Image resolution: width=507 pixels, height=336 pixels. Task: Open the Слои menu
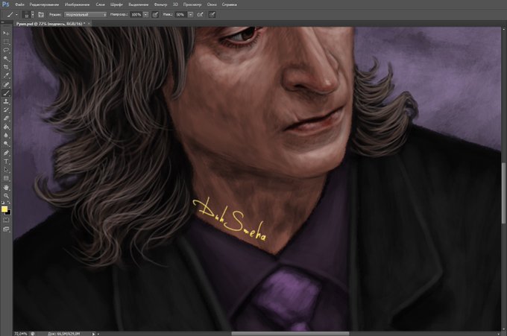[100, 4]
